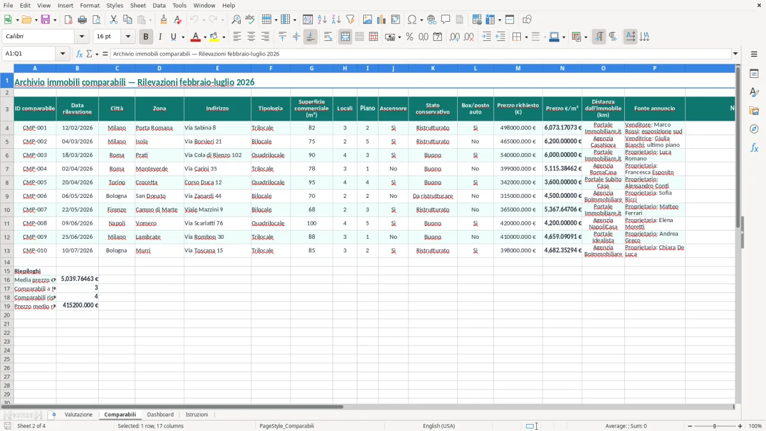Click the Insert Comment bubble icon
The width and height of the screenshot is (766, 431).
tap(446, 20)
